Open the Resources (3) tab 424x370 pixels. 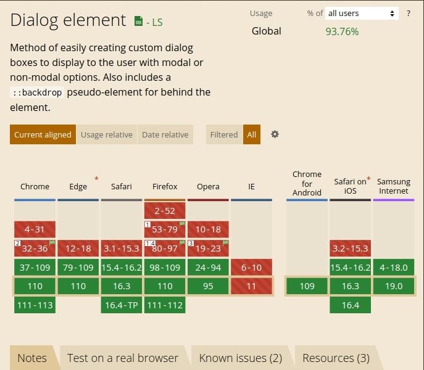[x=336, y=358]
